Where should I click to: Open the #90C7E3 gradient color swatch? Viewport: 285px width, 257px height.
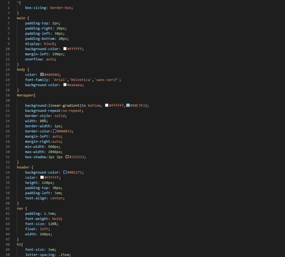tap(128, 105)
